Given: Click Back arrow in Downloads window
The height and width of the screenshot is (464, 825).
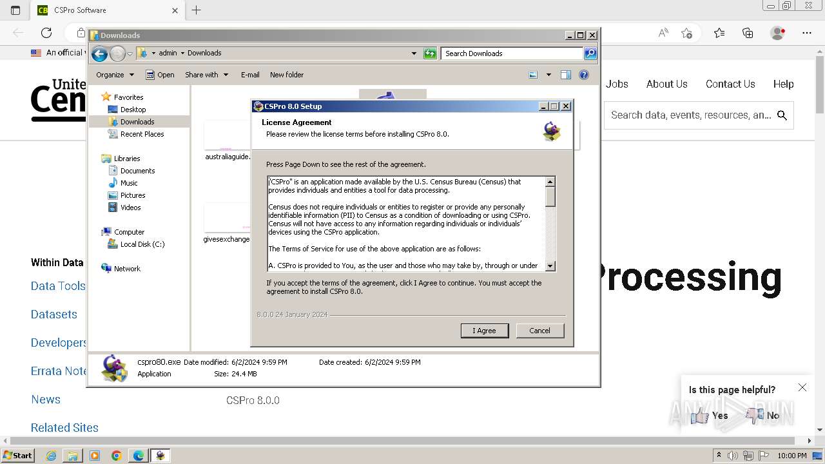Looking at the screenshot, I should pos(99,53).
